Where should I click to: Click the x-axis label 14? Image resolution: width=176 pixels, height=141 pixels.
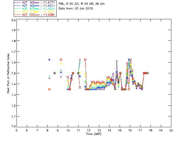coord(109,130)
